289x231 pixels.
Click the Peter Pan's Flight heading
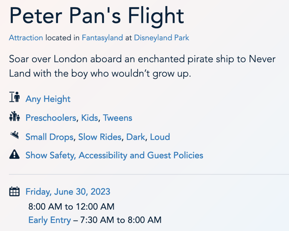[96, 15]
